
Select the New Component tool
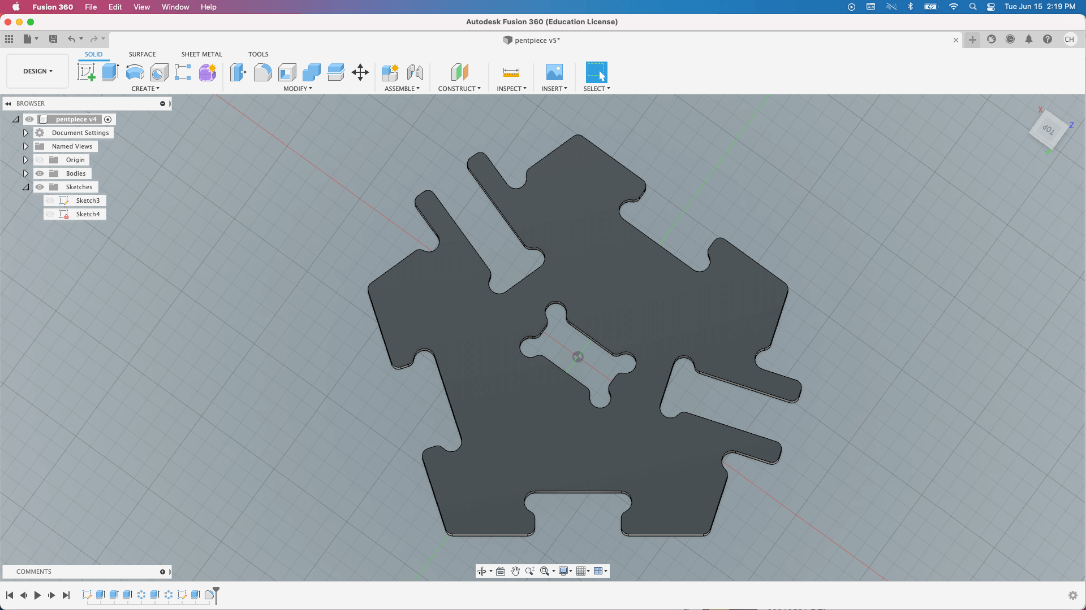390,72
